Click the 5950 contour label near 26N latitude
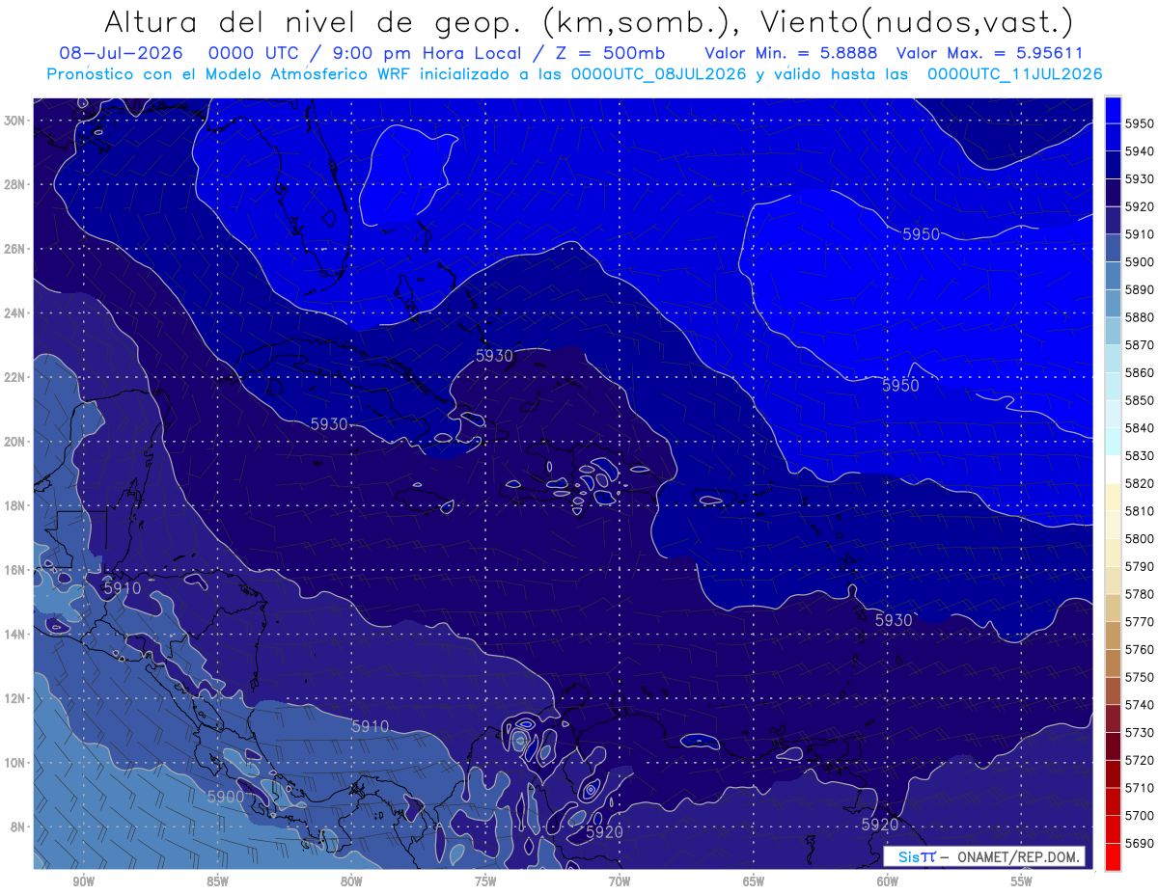Viewport: 1158px width, 894px height. [921, 234]
